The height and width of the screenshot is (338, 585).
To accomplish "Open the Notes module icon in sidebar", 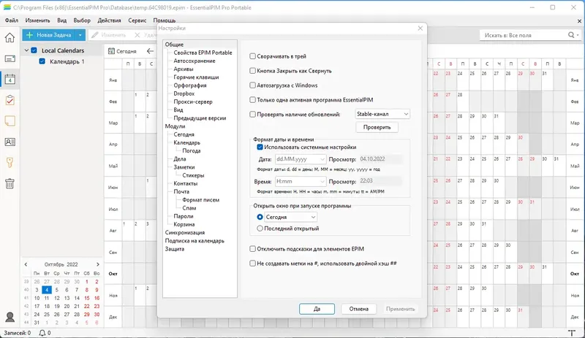I will point(10,120).
